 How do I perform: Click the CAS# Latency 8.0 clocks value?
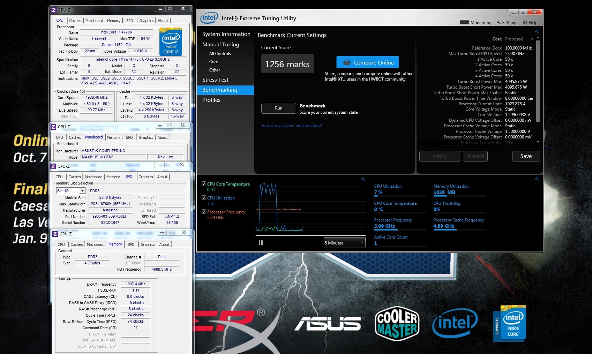tap(136, 297)
